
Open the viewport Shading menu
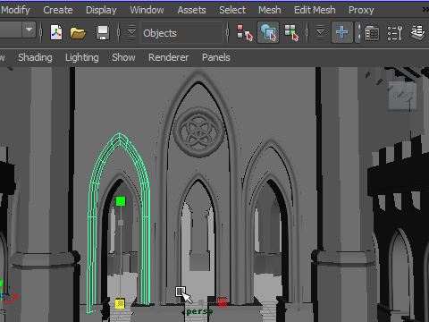coord(35,57)
